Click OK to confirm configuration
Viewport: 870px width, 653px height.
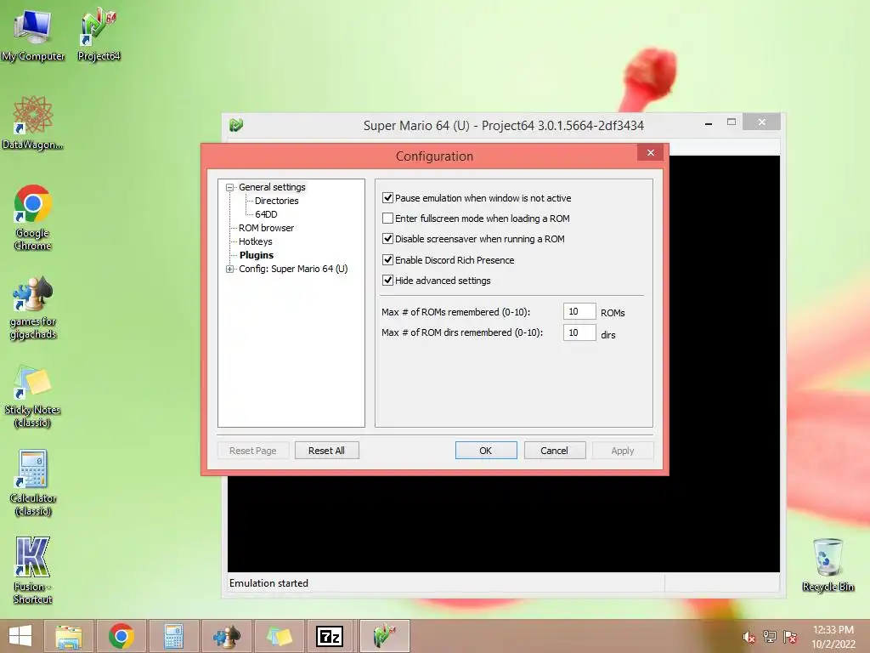coord(486,451)
